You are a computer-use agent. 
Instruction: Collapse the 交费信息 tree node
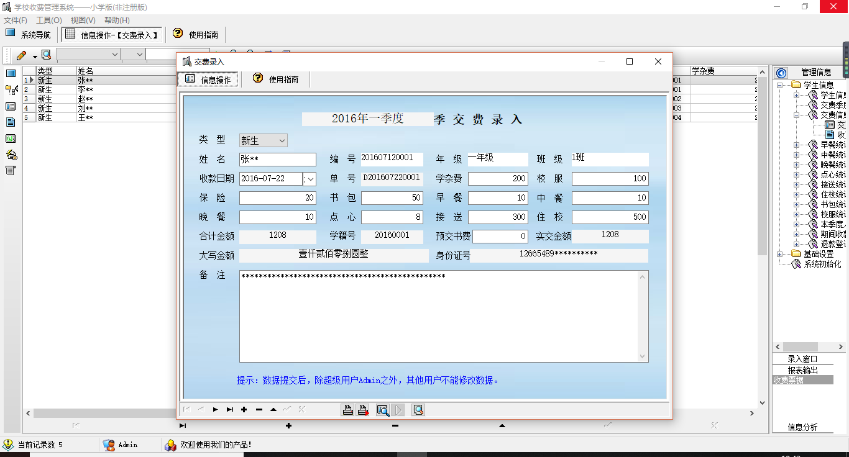(x=796, y=115)
